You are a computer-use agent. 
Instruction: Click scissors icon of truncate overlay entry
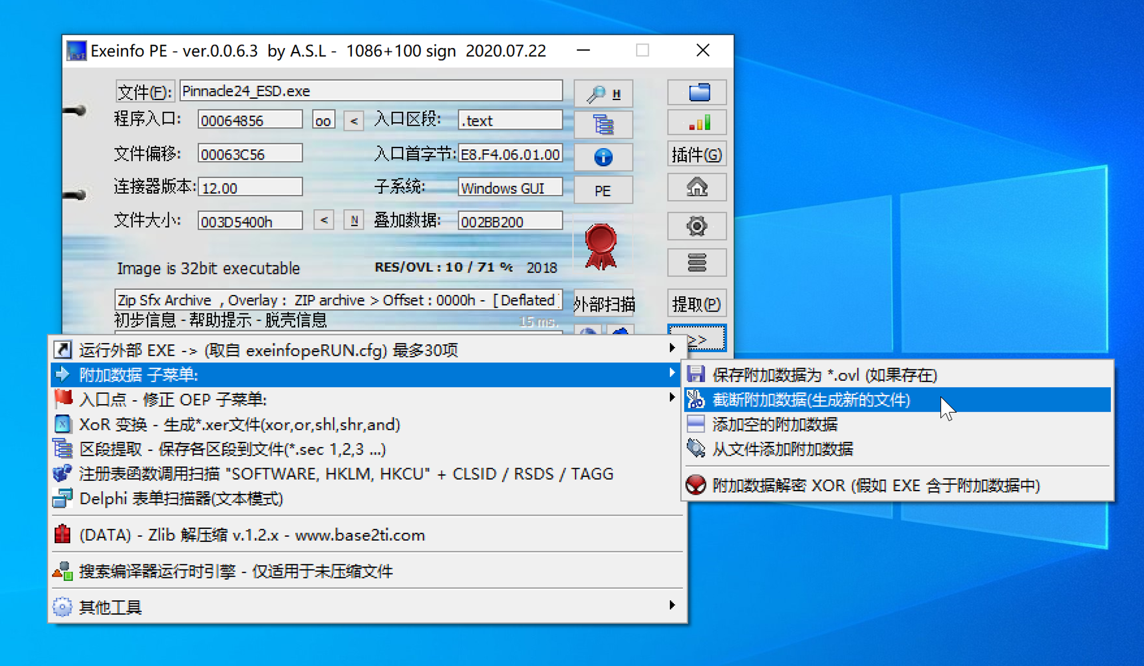click(x=696, y=399)
